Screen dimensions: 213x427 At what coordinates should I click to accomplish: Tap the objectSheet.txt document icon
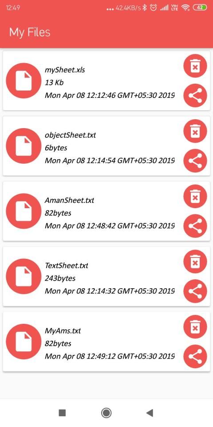[24, 146]
